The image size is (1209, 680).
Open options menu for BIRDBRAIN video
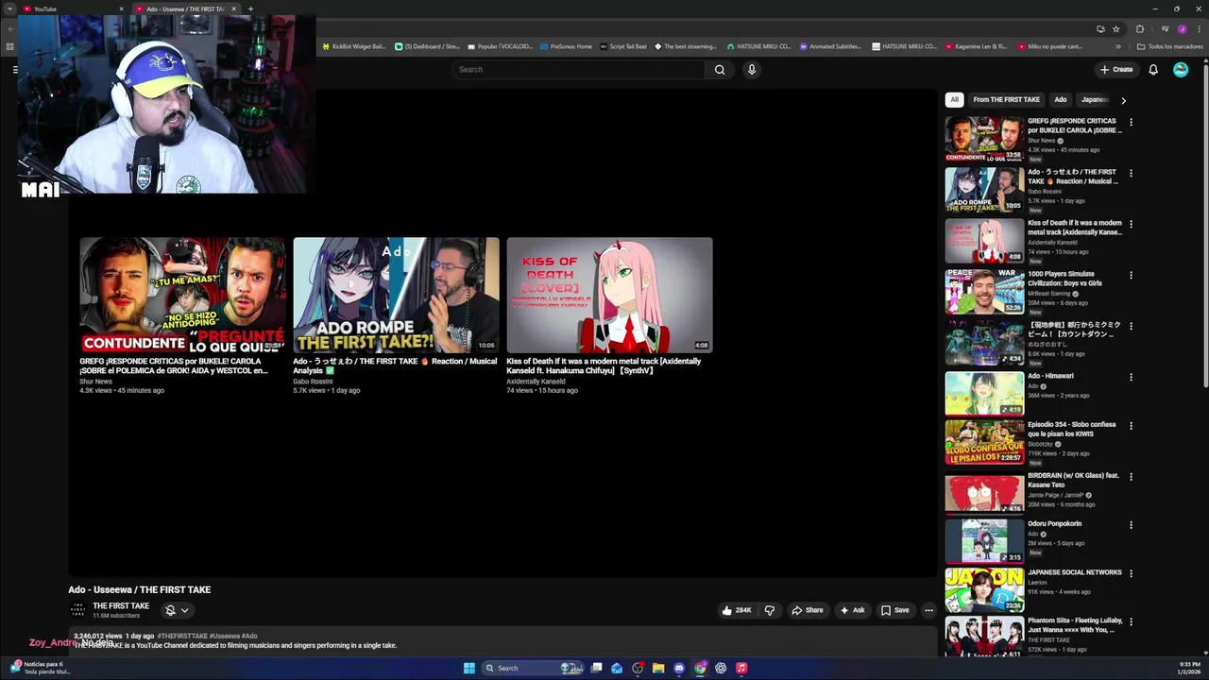coord(1131,476)
